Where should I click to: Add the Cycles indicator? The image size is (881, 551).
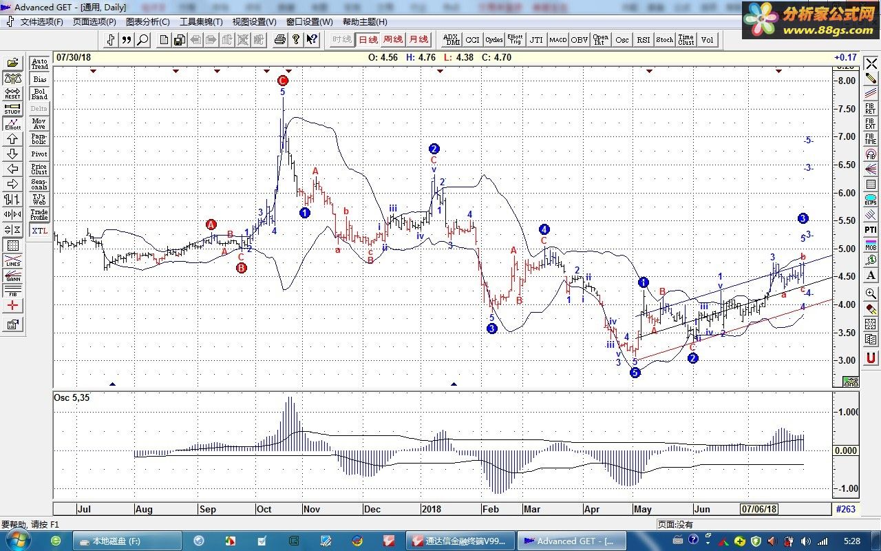click(x=494, y=40)
